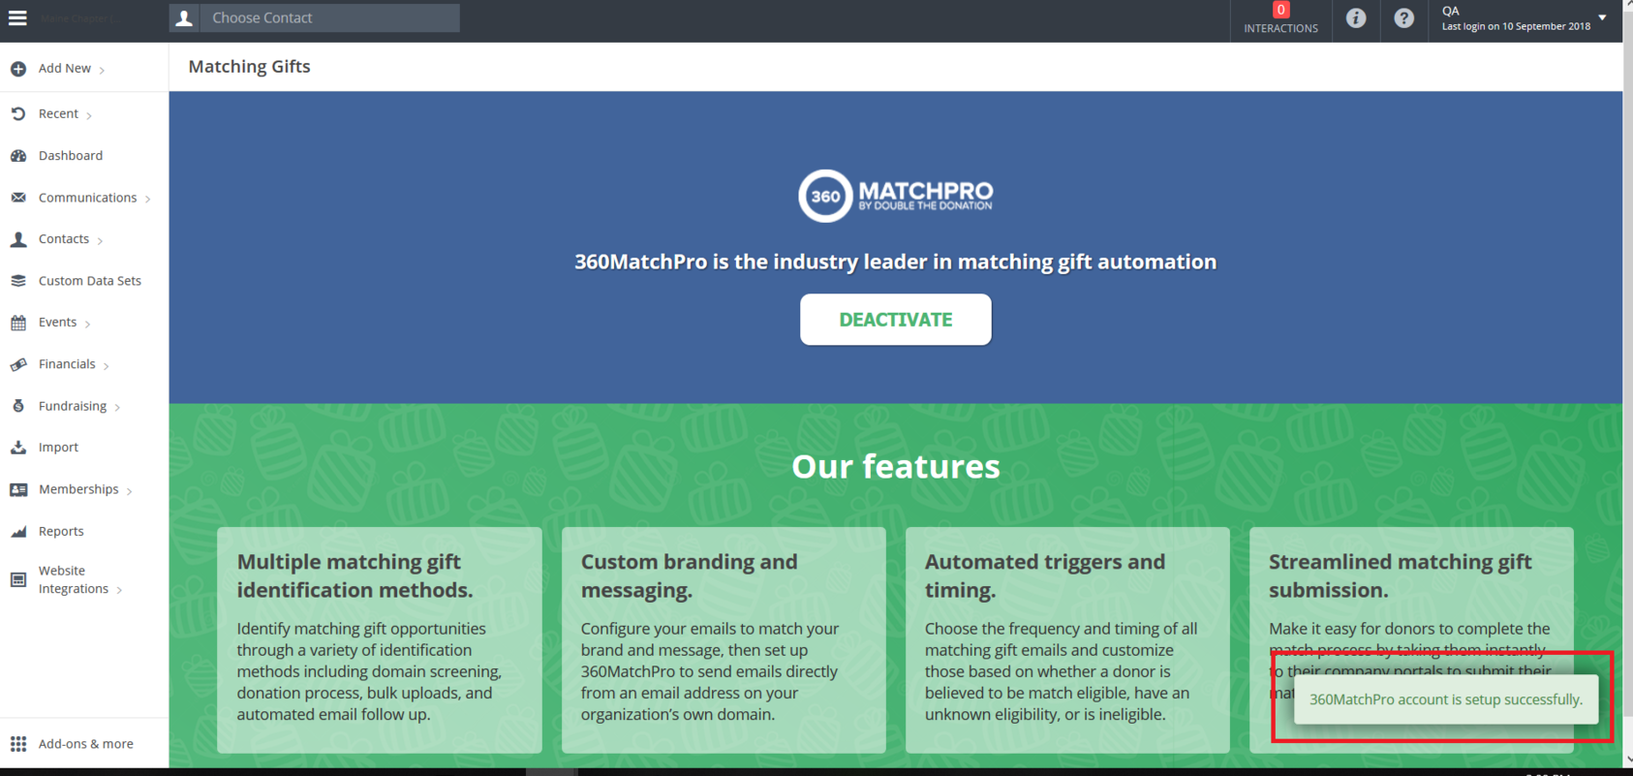Click the Interactions counter badge
Screen dimensions: 1633x776
click(x=1280, y=10)
